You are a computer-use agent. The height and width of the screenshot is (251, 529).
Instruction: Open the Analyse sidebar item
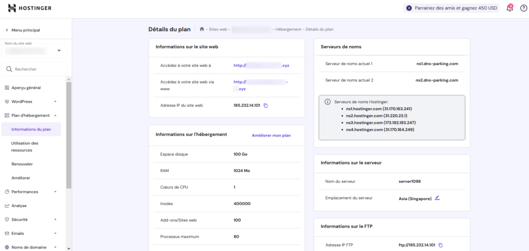[x=19, y=206]
